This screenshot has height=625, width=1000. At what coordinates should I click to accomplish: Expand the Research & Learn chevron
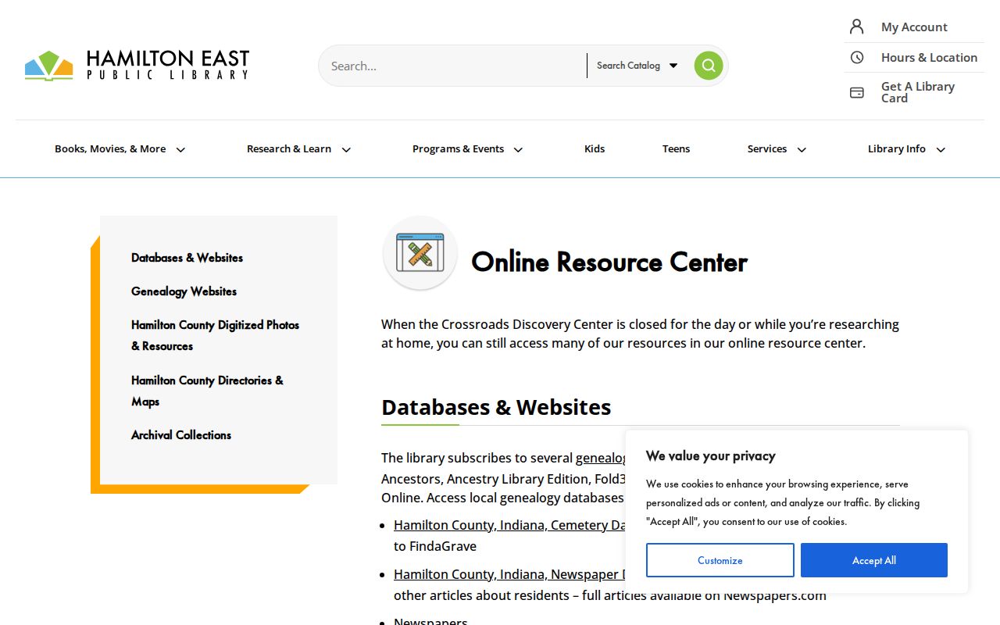point(346,150)
